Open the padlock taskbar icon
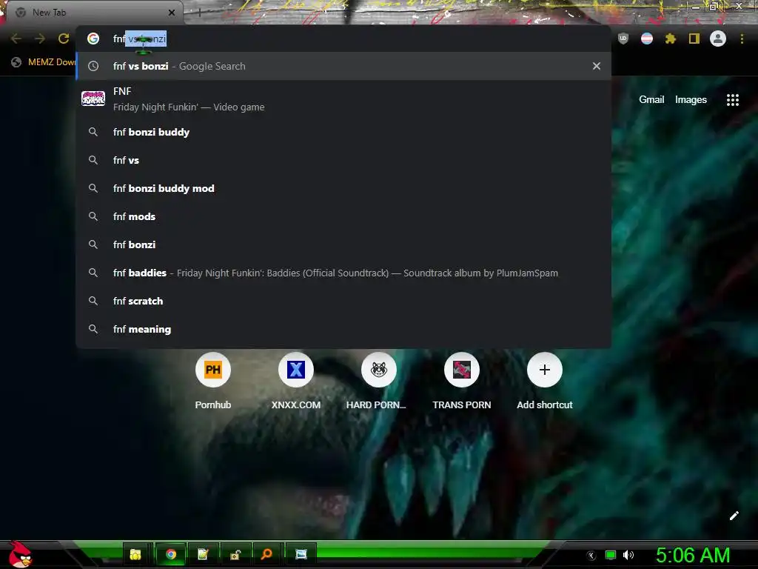The image size is (758, 569). (235, 554)
